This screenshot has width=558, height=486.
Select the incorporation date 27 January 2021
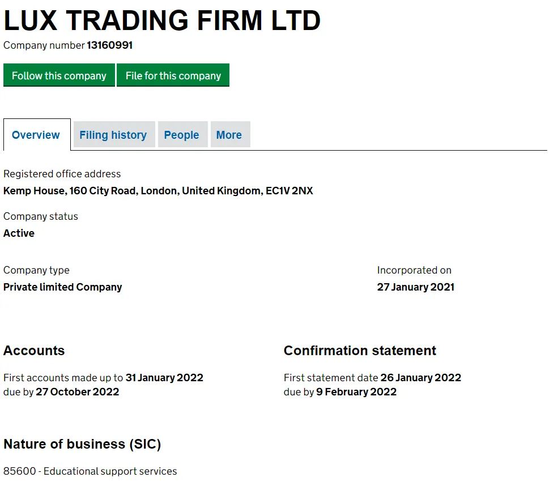(416, 287)
